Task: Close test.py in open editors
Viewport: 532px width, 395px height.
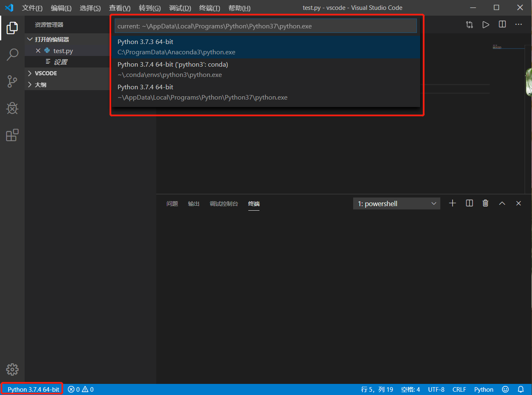Action: coord(38,51)
